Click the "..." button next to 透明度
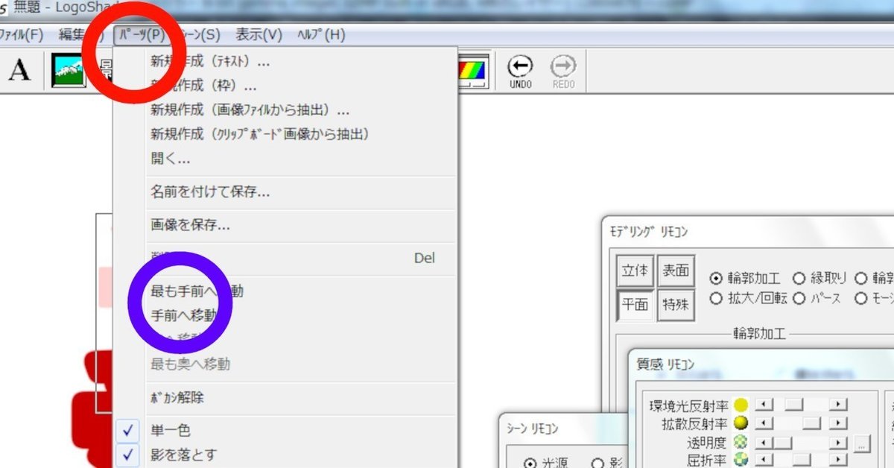Viewport: 894px width, 468px height. pos(860,443)
